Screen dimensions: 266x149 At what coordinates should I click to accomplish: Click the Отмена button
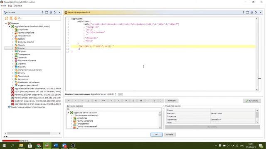click(170, 135)
